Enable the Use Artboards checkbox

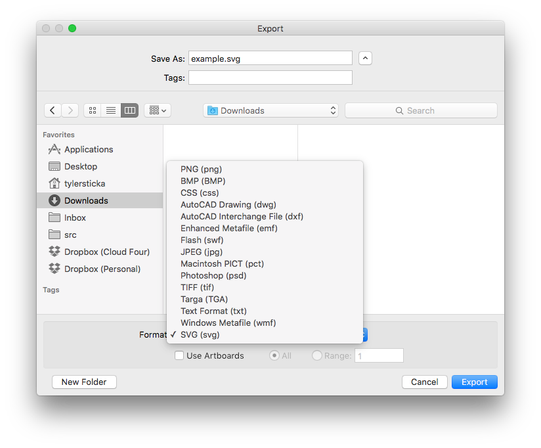179,355
